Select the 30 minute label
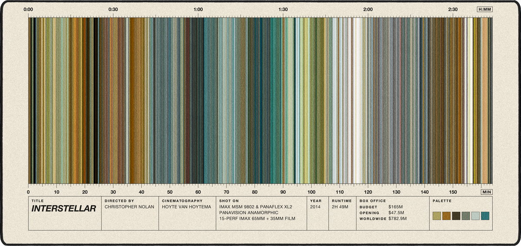Image resolution: width=521 pixels, height=246 pixels. click(113, 192)
